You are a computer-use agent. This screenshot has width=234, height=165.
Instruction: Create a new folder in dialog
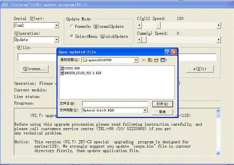[x=156, y=60]
